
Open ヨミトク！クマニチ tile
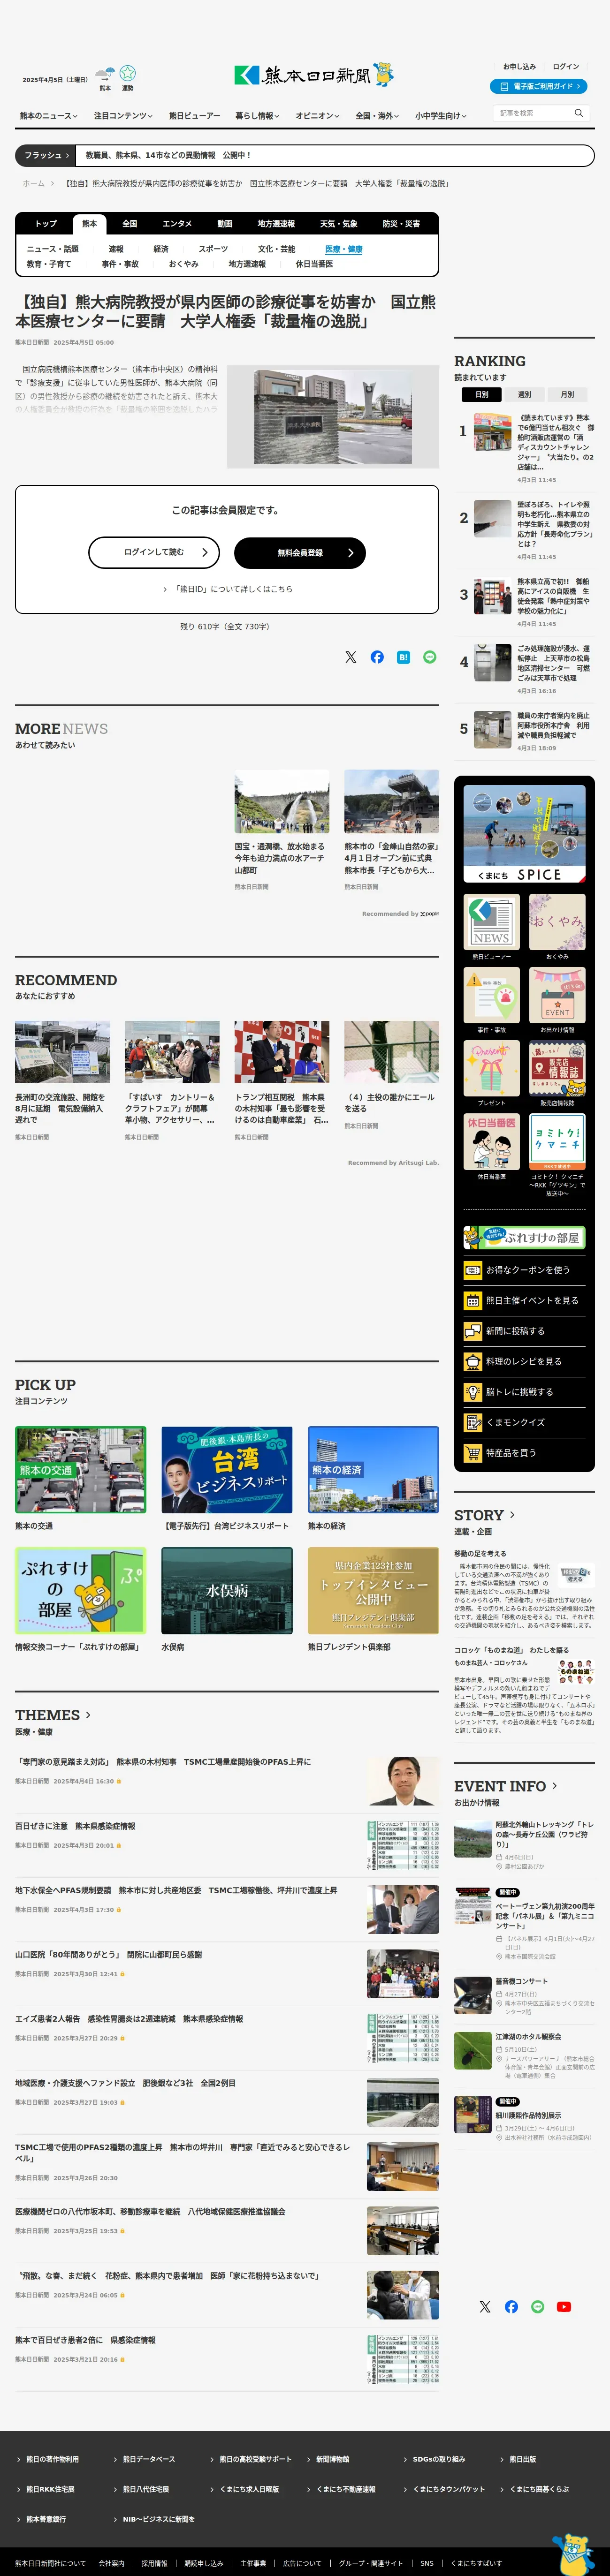[557, 1142]
